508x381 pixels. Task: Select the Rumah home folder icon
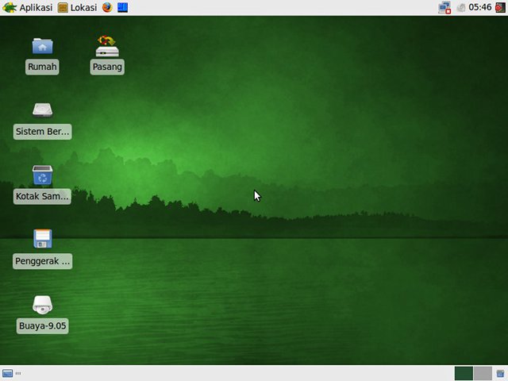point(42,46)
